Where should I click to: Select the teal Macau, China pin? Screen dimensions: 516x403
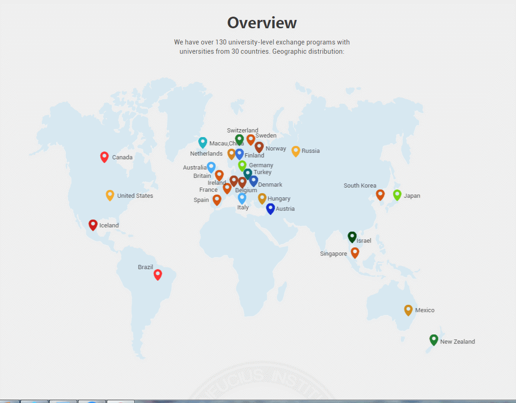click(203, 142)
